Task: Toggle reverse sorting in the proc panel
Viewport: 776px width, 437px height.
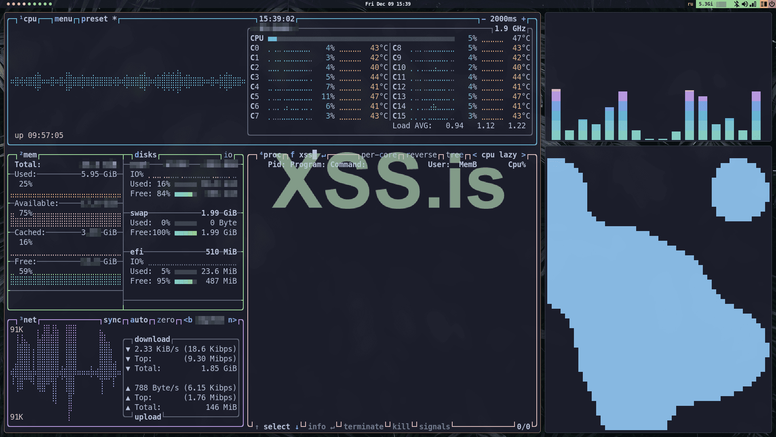Action: point(422,155)
